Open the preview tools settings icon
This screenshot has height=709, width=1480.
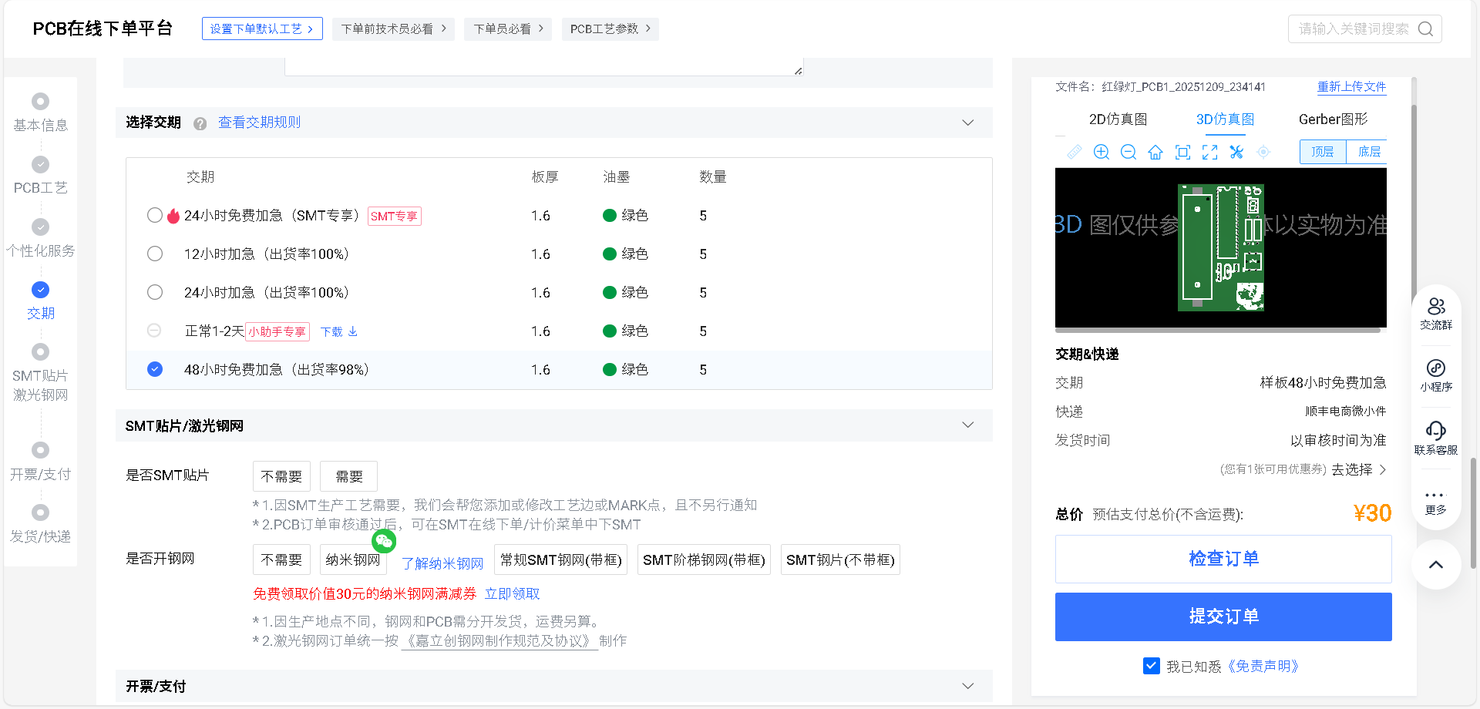1236,152
